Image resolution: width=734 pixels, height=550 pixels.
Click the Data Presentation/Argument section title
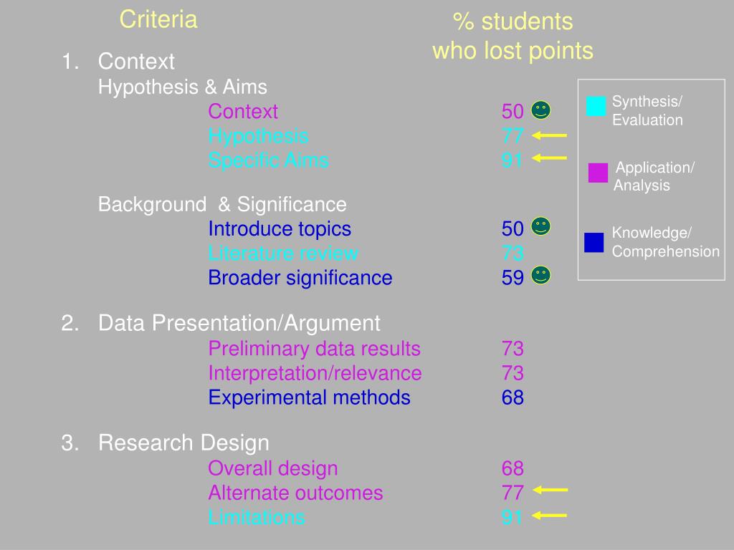239,324
